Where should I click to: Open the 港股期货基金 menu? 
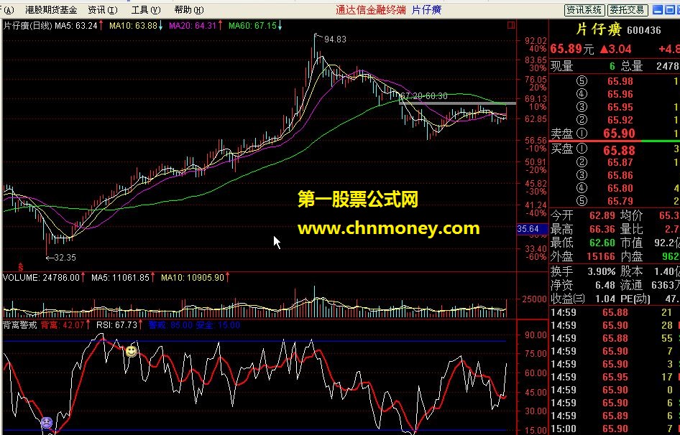click(51, 9)
